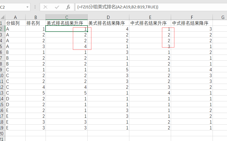Click the formula bar resize dots handle
The width and height of the screenshot is (227, 141).
35,7
